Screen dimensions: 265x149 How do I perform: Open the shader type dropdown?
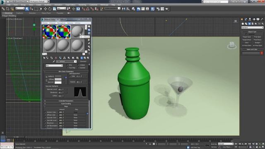click(x=54, y=65)
